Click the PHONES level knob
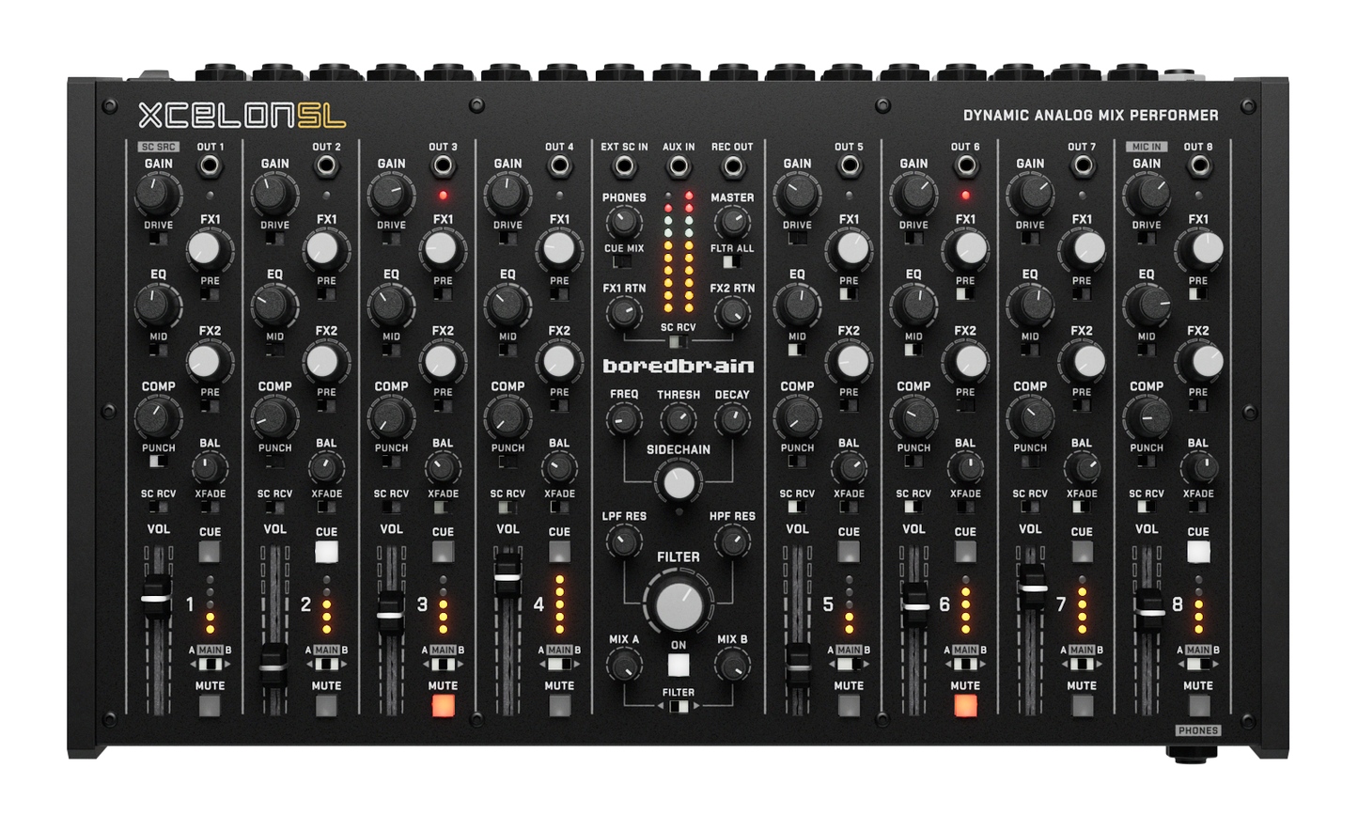Viewport: 1358px width, 815px height. pyautogui.click(x=622, y=223)
